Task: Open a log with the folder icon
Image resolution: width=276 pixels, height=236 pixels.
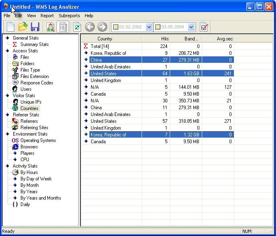Action: pos(23,27)
